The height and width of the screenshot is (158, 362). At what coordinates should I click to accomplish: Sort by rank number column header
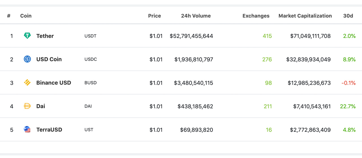(x=9, y=16)
